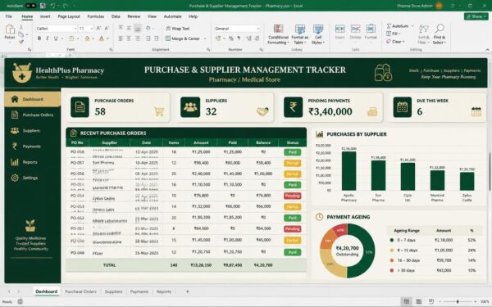Viewport: 492px width, 307px height.
Task: Click the Percent Style icon
Action: coord(231,38)
